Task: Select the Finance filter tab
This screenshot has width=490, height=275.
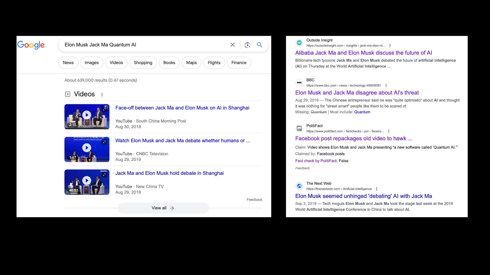Action: (x=239, y=63)
